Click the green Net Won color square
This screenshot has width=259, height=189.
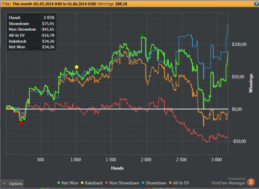click(x=58, y=183)
